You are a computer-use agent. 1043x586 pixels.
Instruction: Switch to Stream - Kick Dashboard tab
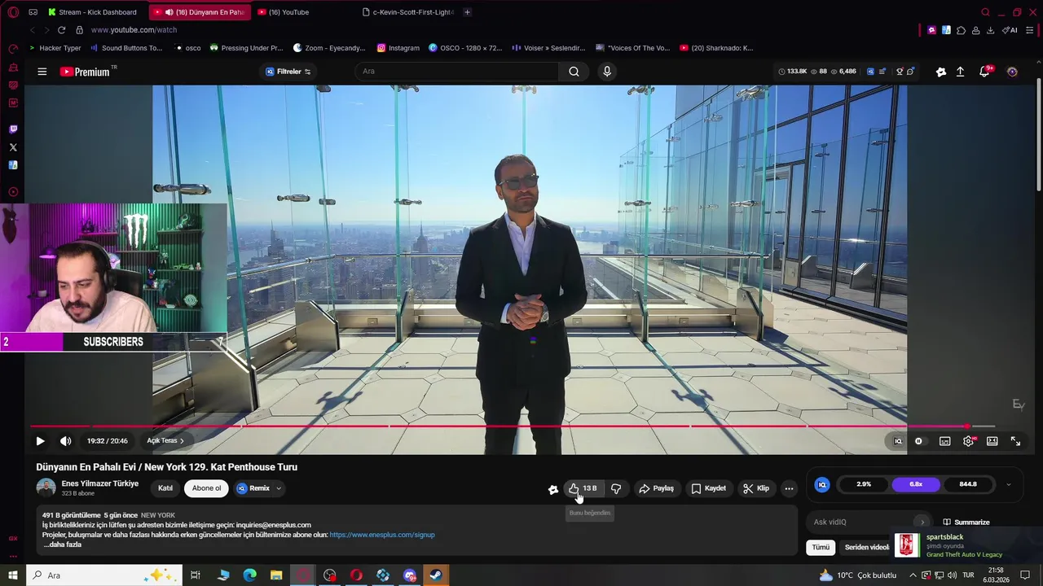click(92, 12)
